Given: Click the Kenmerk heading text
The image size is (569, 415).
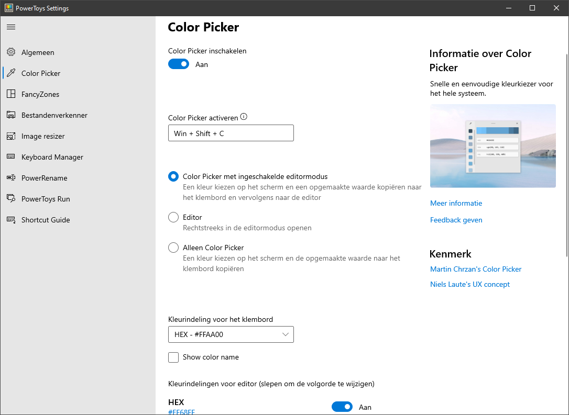Looking at the screenshot, I should [451, 254].
